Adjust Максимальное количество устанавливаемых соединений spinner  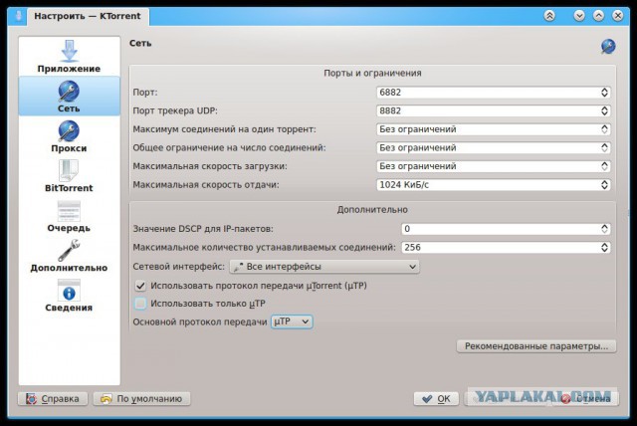coord(604,247)
